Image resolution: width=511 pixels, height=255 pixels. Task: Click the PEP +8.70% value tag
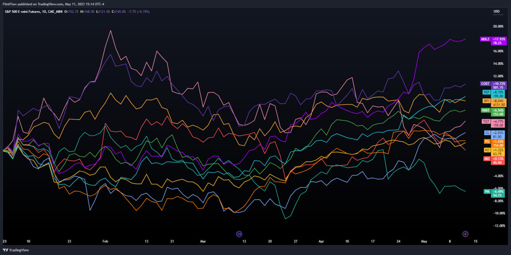499,94
